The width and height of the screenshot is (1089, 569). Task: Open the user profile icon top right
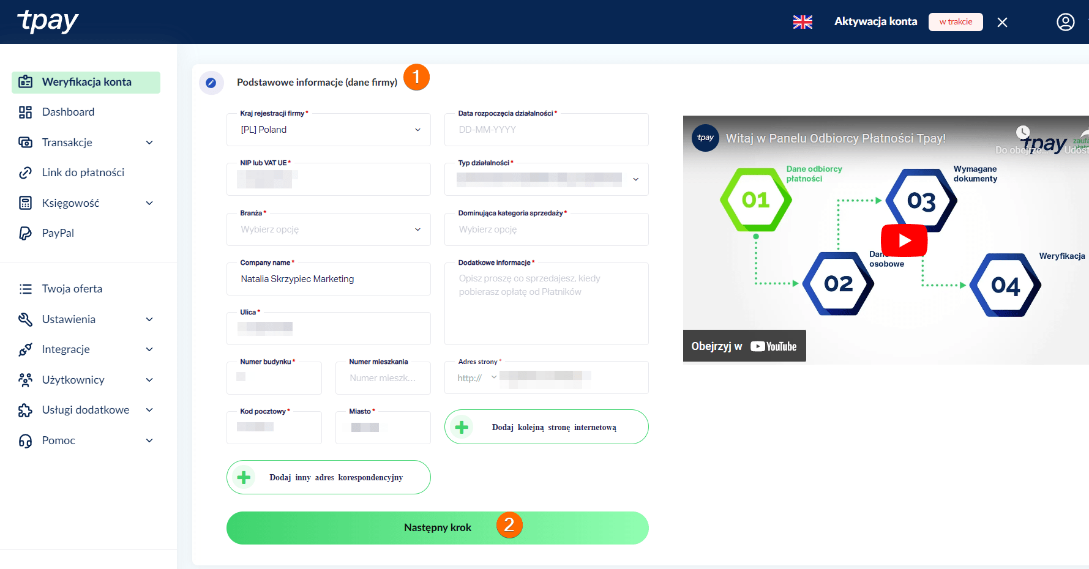coord(1065,21)
